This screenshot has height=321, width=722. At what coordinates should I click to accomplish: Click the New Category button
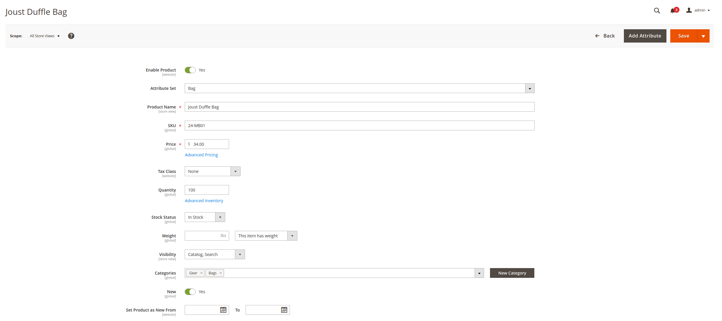512,273
